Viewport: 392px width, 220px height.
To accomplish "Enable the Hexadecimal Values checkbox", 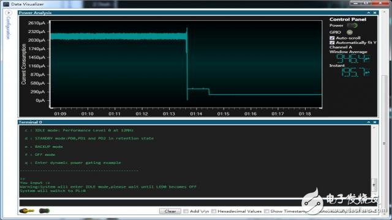I will point(214,211).
